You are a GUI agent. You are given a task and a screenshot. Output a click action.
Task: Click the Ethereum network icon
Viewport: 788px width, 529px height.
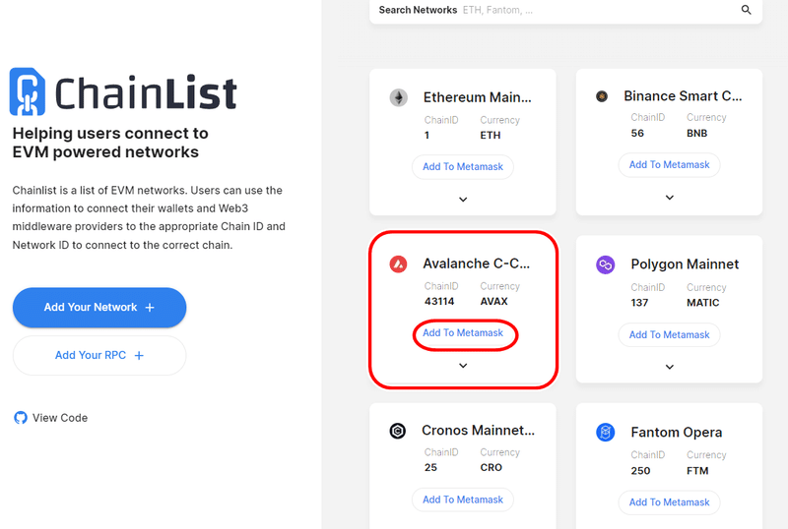(399, 97)
